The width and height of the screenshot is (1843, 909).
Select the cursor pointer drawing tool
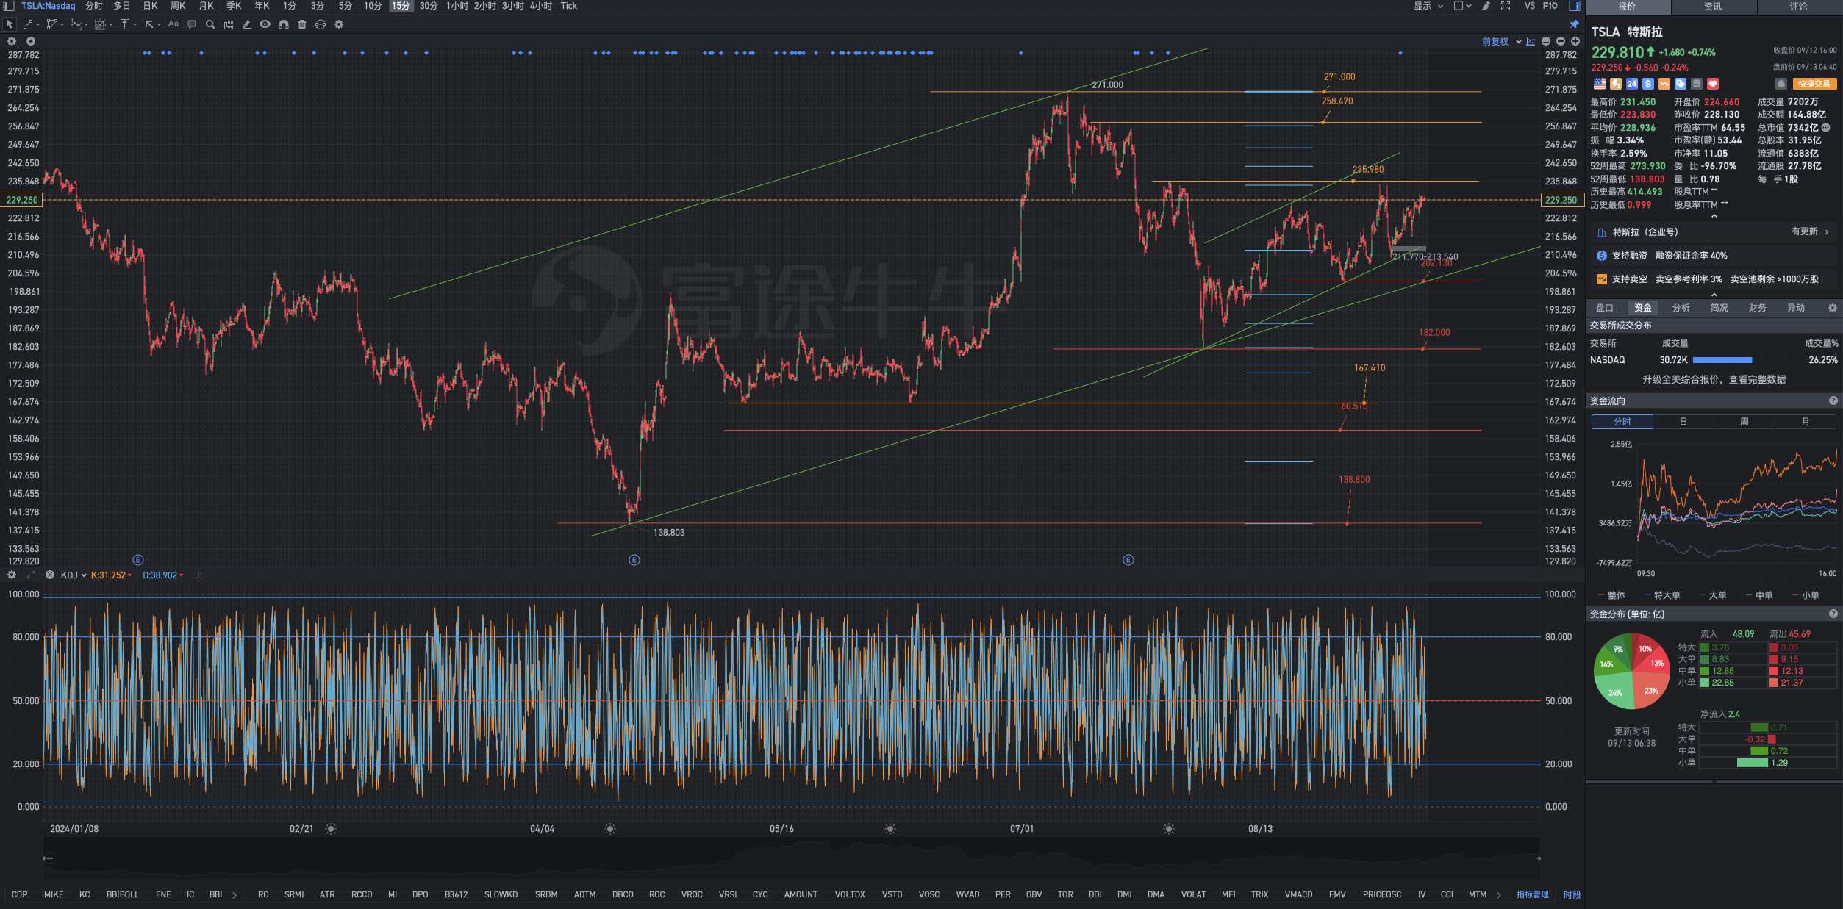click(9, 24)
